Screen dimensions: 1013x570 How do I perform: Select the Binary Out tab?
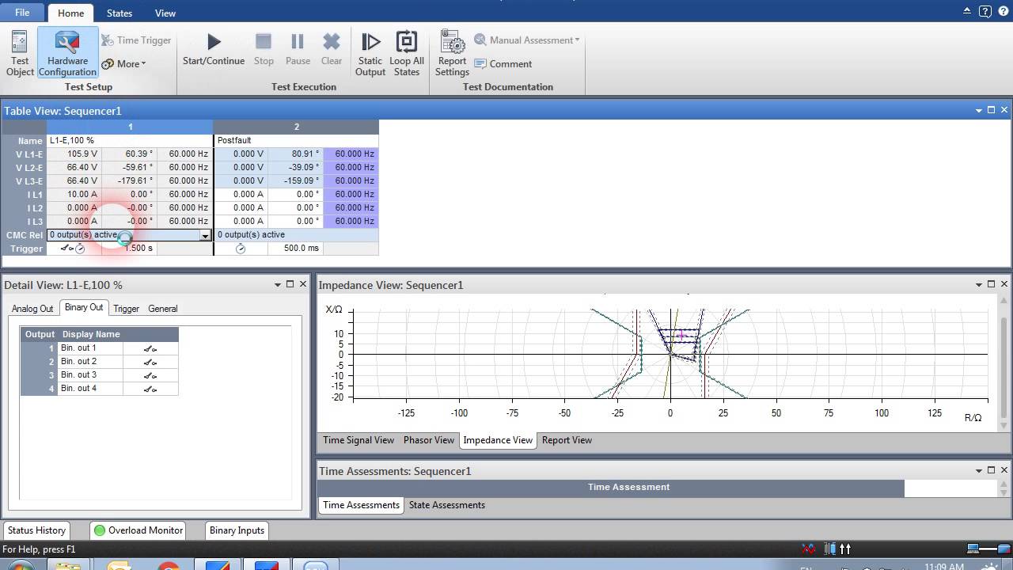(x=84, y=308)
